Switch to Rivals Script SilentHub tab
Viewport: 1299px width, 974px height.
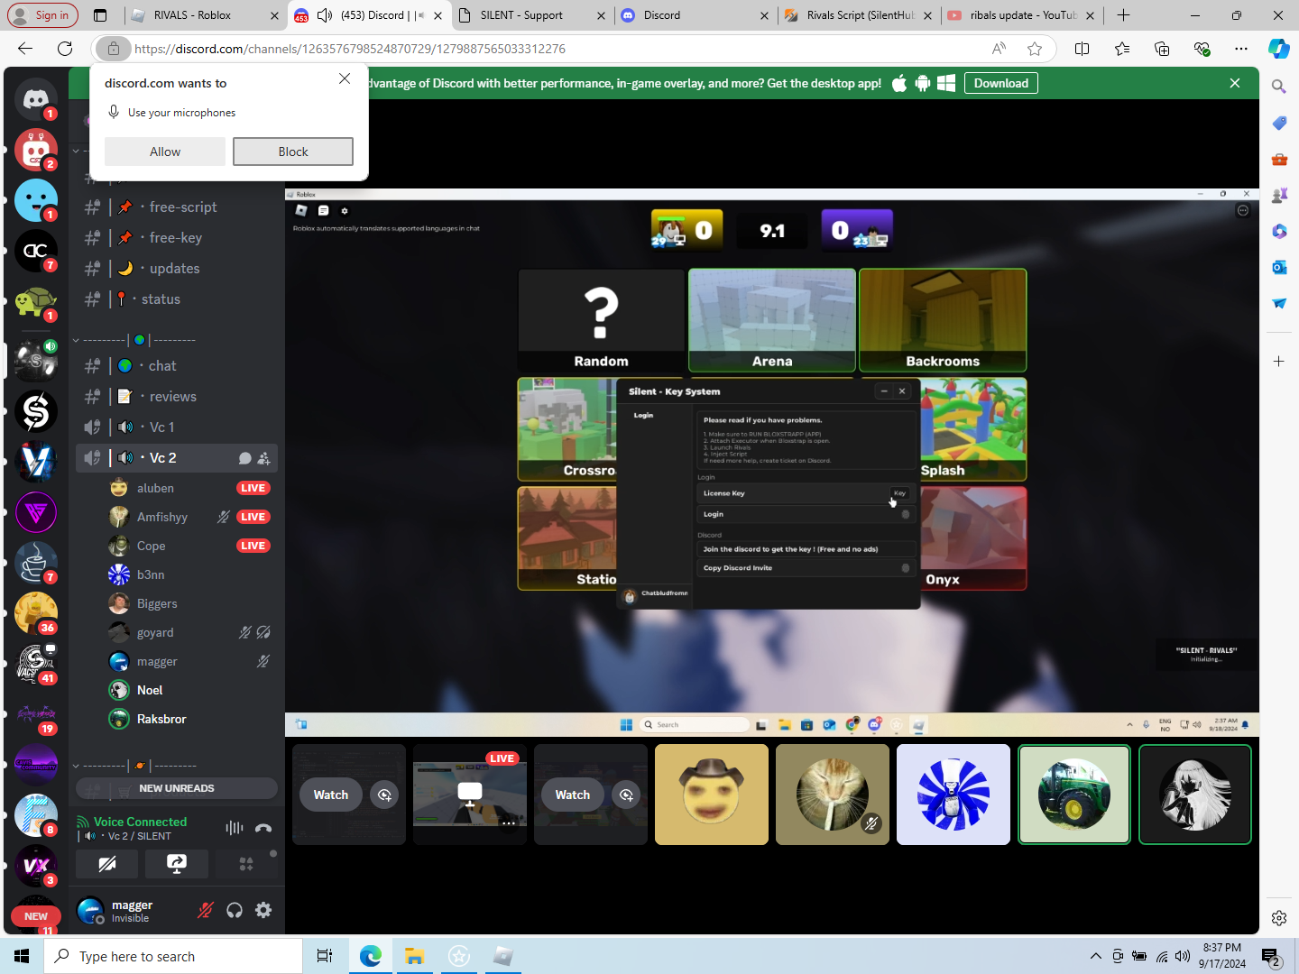pos(860,15)
